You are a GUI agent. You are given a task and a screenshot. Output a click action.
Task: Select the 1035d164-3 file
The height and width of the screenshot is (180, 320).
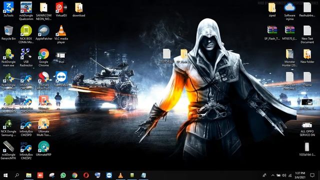pos(307,149)
